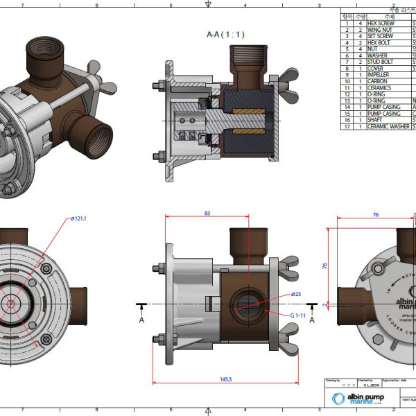Image resolution: width=416 pixels, height=416 pixels.
Task: Select the 83 width dimension
Action: 207,214
